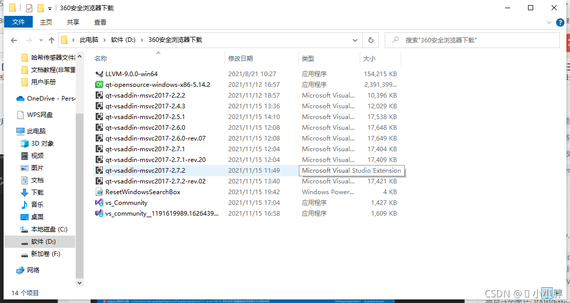Open the 新加卷 (F:) drive

click(x=40, y=254)
